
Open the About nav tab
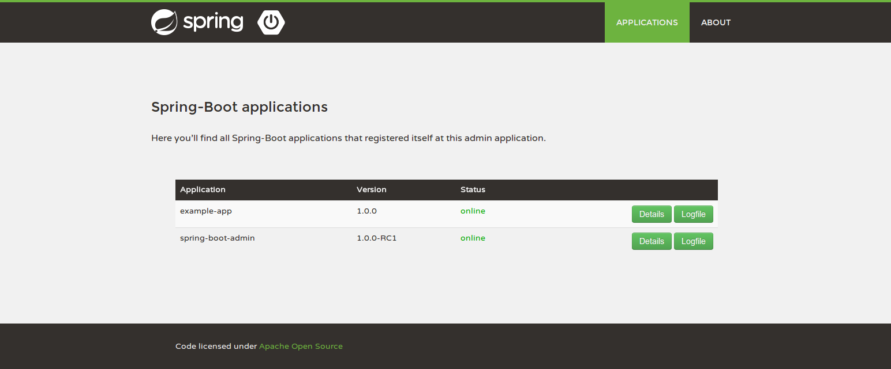tap(716, 22)
